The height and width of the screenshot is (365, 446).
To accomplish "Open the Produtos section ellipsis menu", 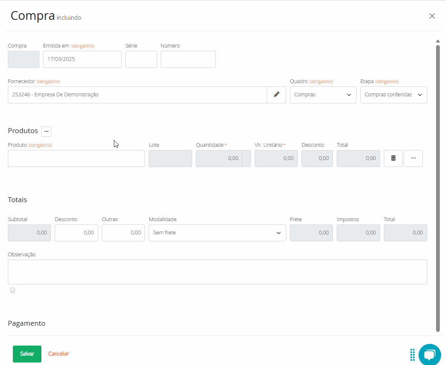I will point(46,131).
